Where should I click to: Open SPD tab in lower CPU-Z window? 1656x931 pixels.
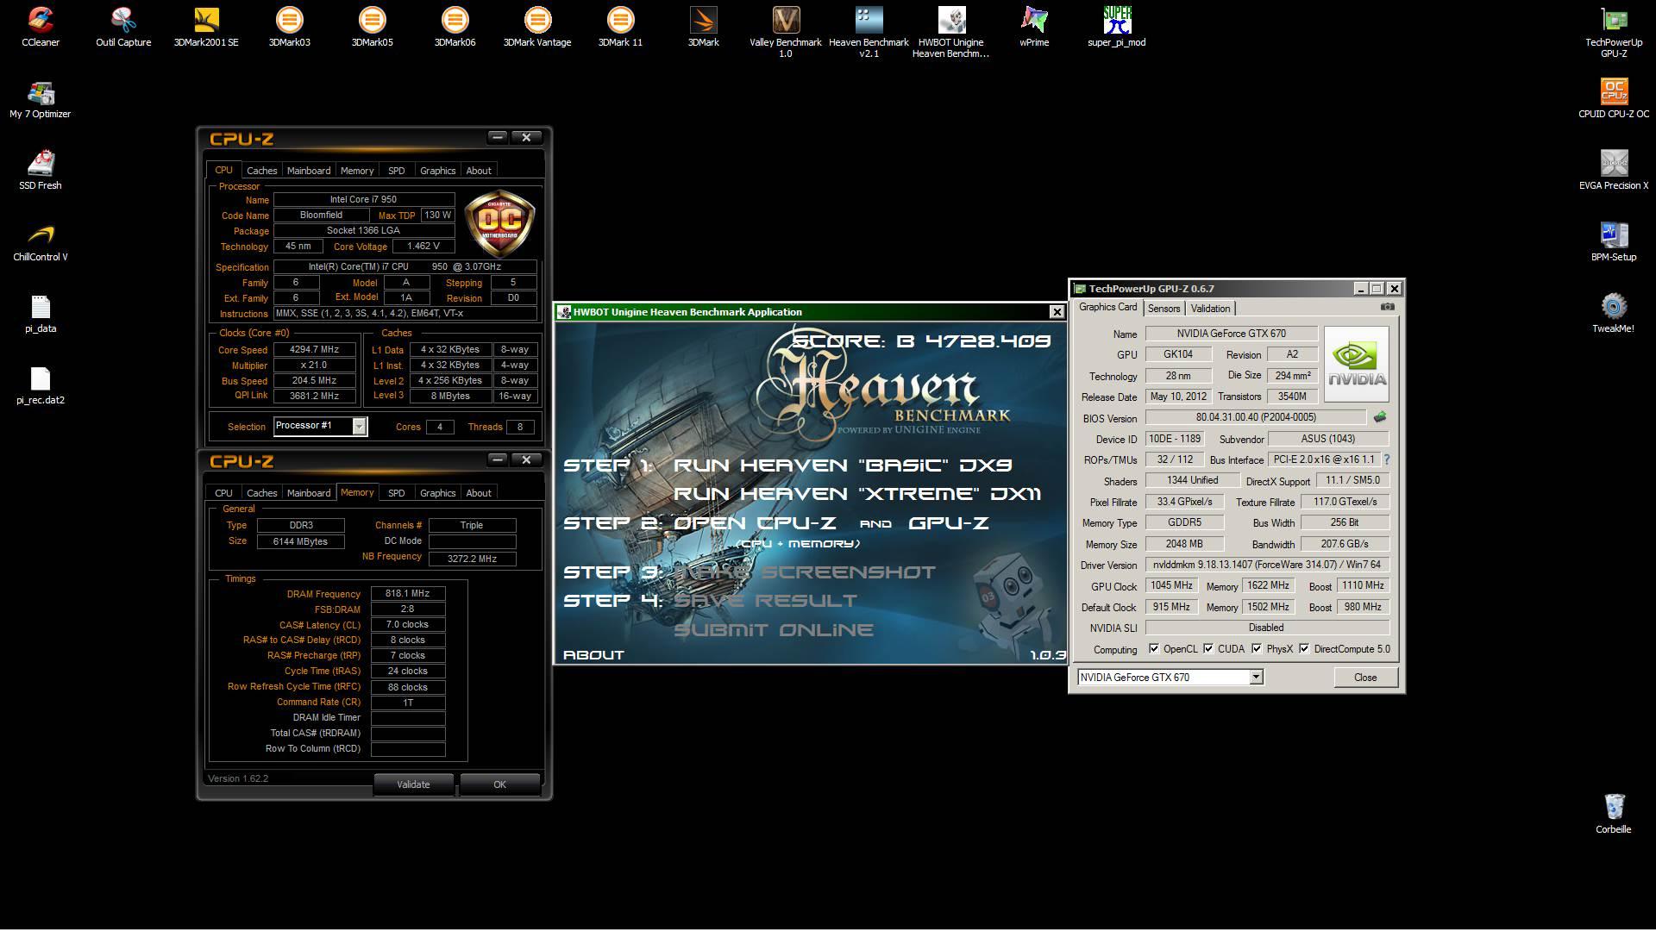[x=396, y=493]
